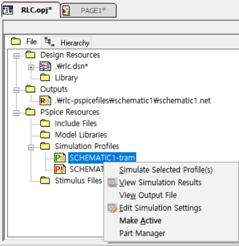239x246 pixels.
Task: Collapse the Outputs tree node
Action: 17,90
